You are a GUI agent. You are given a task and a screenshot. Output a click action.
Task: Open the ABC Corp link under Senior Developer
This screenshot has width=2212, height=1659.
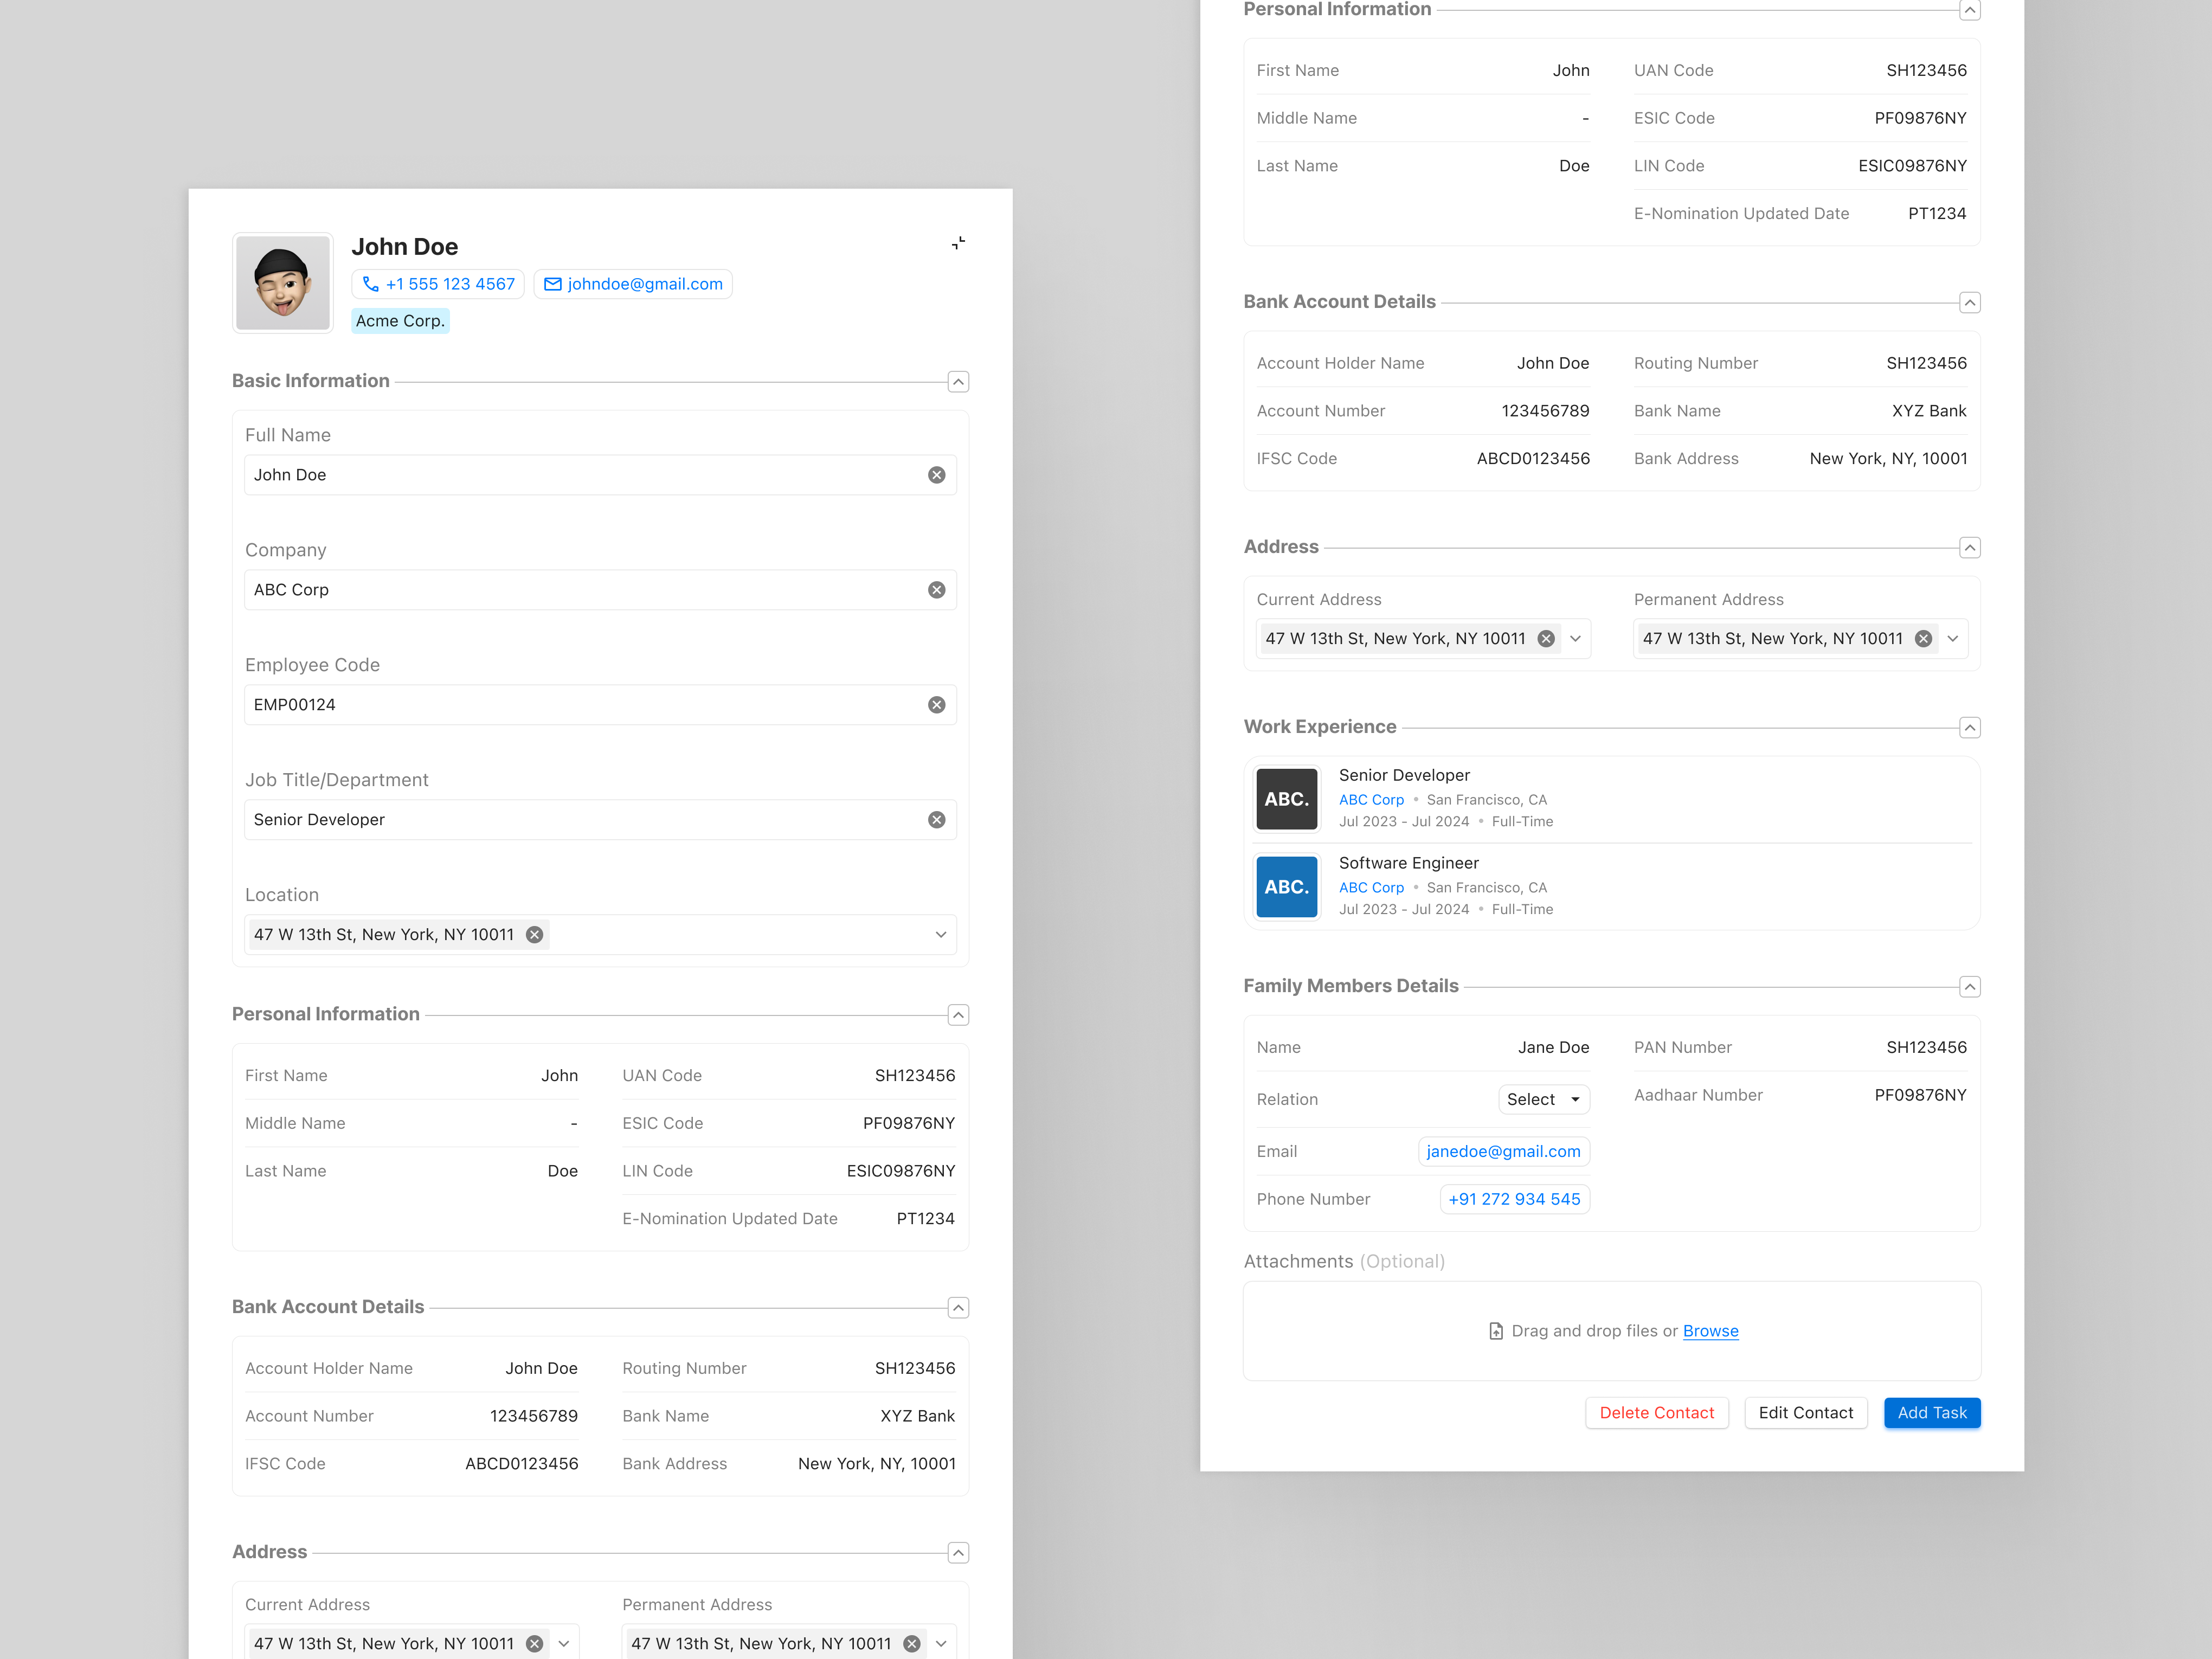[x=1371, y=799]
